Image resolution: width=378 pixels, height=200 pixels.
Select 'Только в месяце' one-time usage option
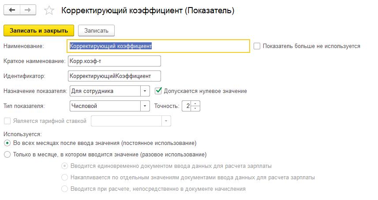[x=7, y=155]
